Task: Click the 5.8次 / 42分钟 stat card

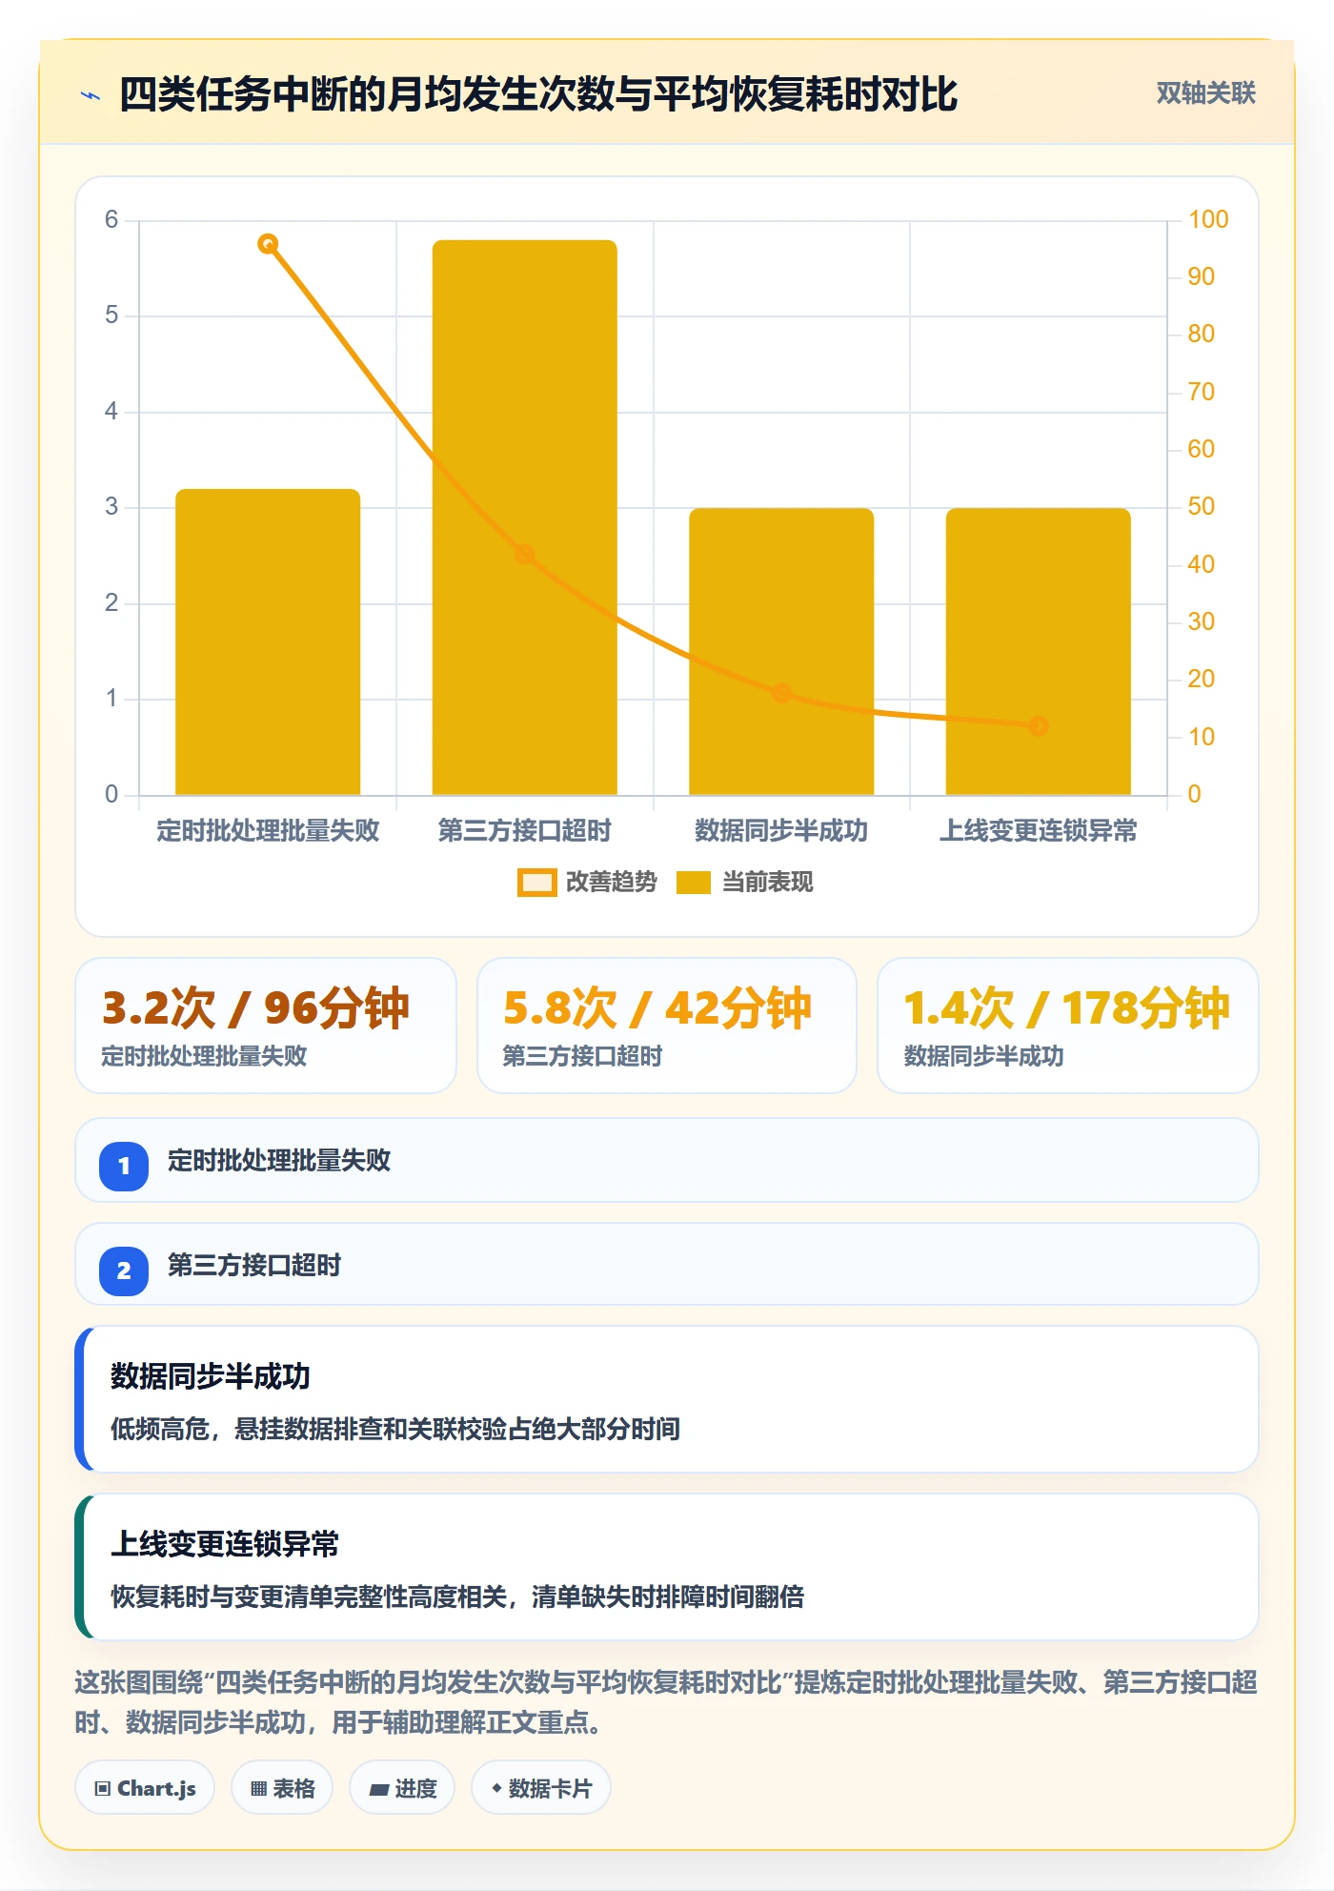Action: coord(667,1026)
